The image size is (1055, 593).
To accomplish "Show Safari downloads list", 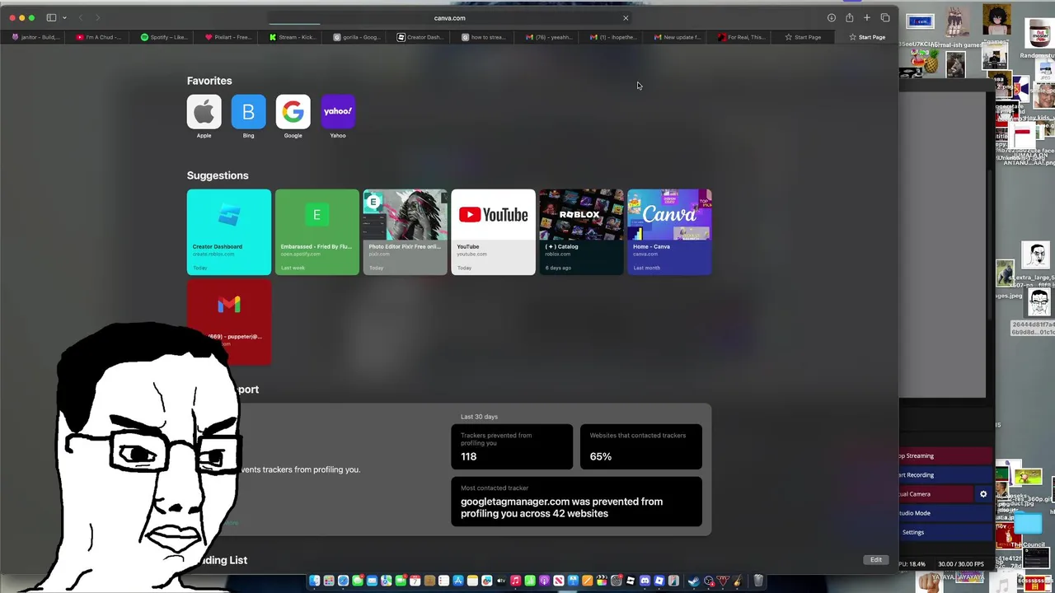I will tap(831, 17).
